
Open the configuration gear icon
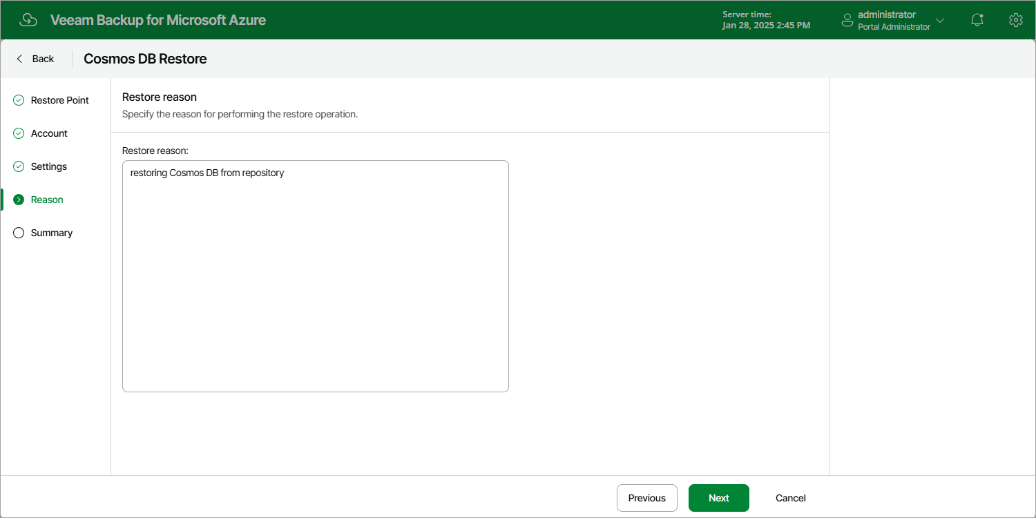[x=1015, y=20]
